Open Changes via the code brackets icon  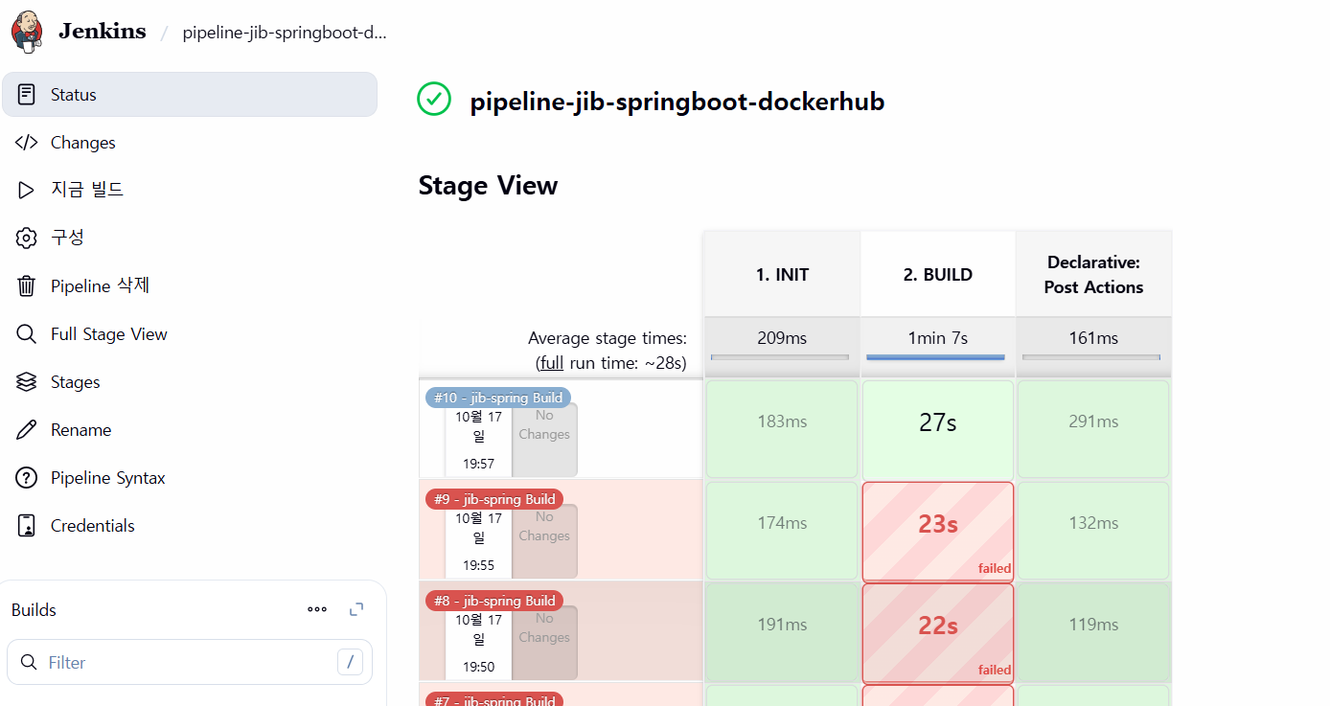[x=27, y=143]
